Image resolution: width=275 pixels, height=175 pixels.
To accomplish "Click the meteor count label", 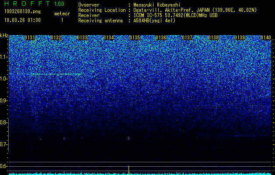I will tap(62, 14).
